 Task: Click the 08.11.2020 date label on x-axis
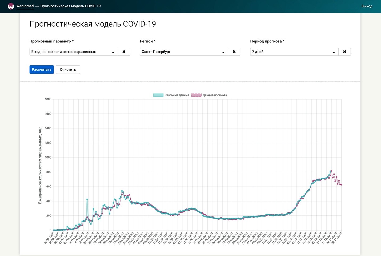coord(336,238)
